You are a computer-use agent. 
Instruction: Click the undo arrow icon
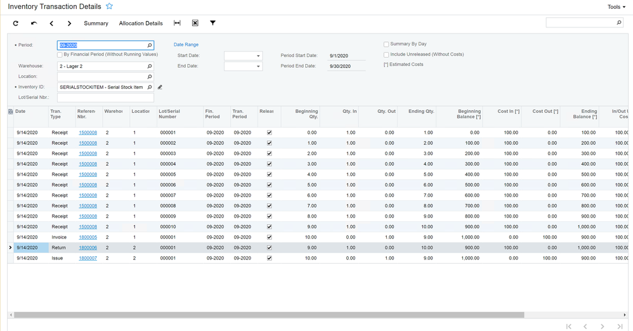[x=34, y=23]
